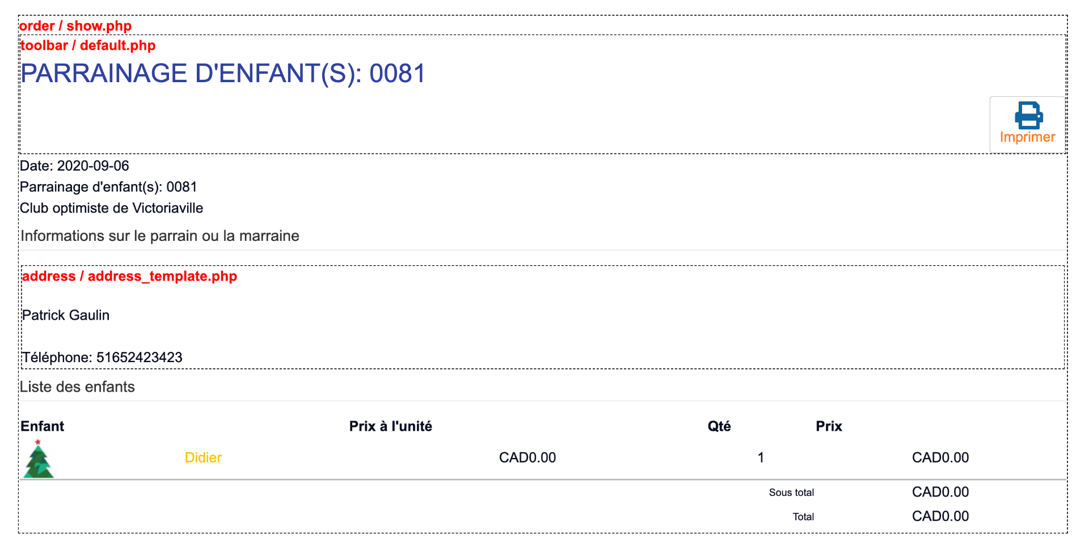Click the Enfant column header

(x=43, y=426)
